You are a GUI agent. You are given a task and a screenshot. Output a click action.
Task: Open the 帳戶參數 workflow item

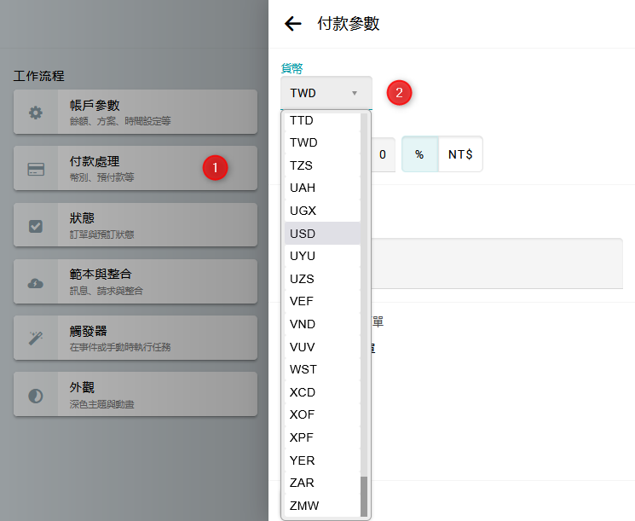[136, 112]
